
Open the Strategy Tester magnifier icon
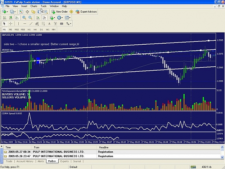46,12
